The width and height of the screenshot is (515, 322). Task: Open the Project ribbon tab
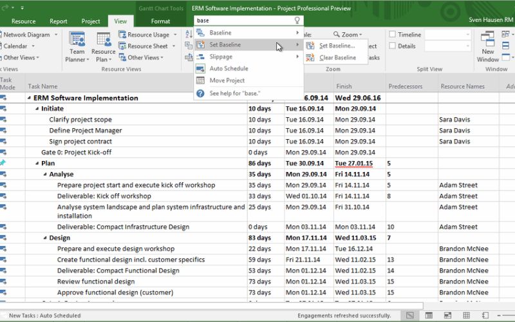pos(91,21)
